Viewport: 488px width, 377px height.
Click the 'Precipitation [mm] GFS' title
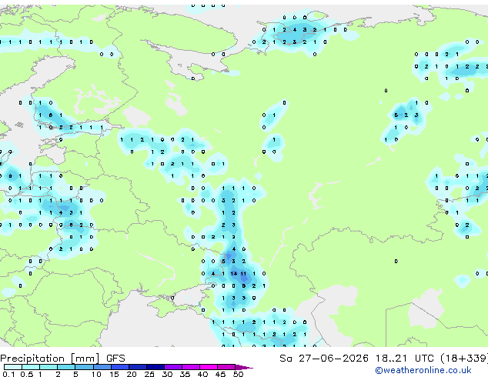point(62,359)
